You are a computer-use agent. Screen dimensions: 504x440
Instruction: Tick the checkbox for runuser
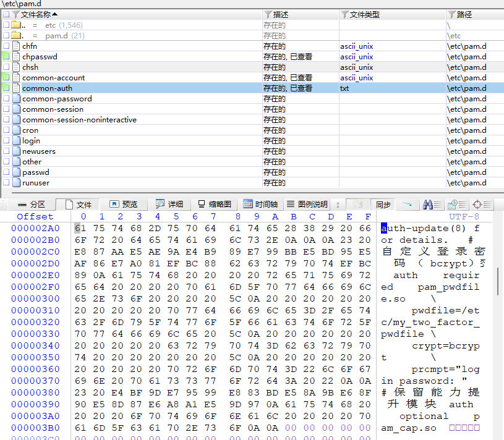coord(6,183)
